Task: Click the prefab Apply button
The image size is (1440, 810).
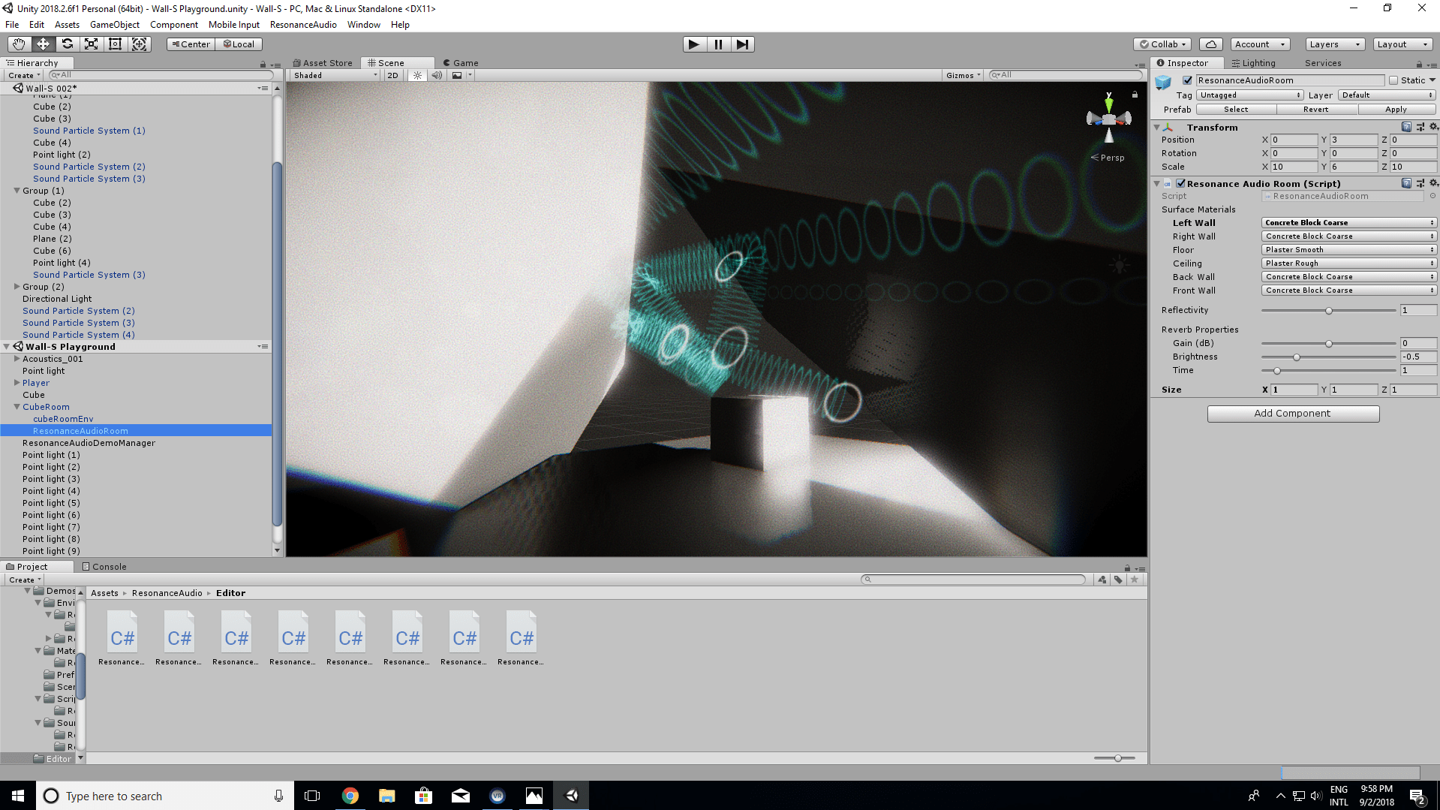Action: tap(1395, 110)
